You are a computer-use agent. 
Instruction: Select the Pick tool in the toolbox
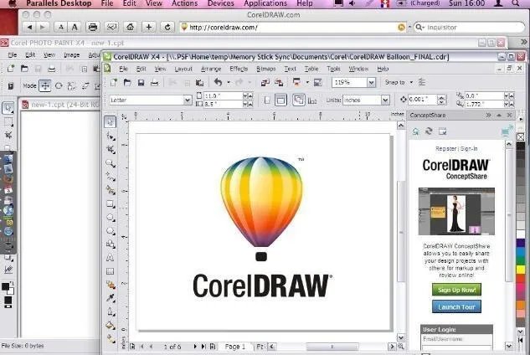(110, 122)
